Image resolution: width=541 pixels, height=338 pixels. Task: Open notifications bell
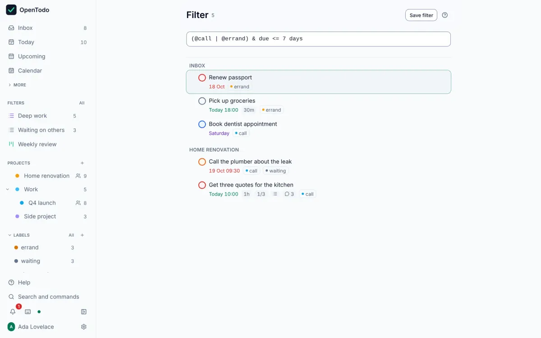[13, 311]
